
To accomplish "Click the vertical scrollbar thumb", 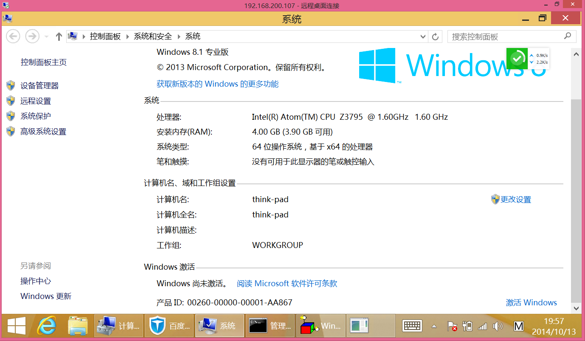I will [x=576, y=201].
